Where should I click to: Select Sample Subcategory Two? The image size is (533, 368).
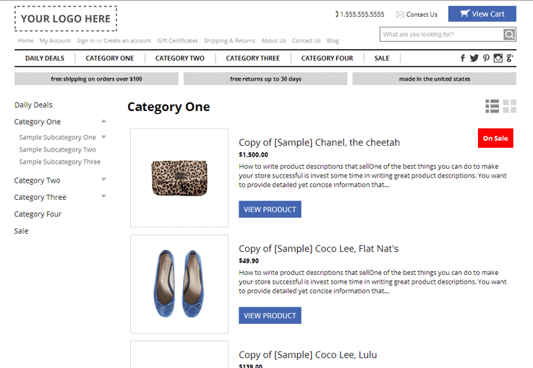coord(57,149)
